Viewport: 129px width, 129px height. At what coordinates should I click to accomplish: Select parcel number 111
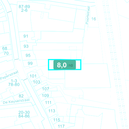pyautogui.click(x=48, y=103)
